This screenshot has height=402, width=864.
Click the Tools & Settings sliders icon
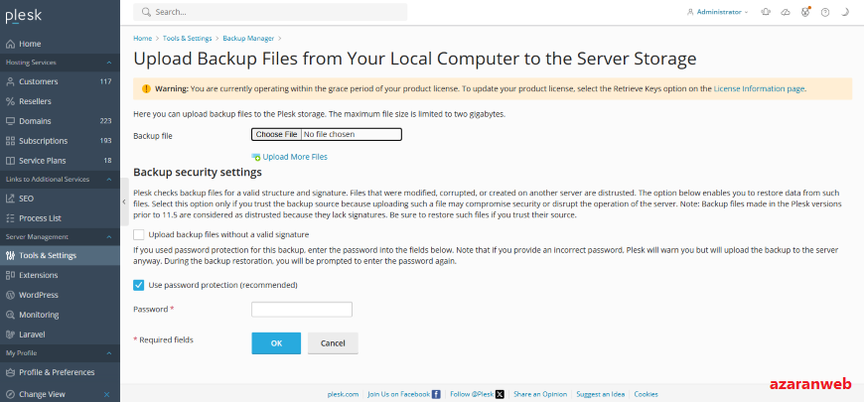(x=10, y=255)
